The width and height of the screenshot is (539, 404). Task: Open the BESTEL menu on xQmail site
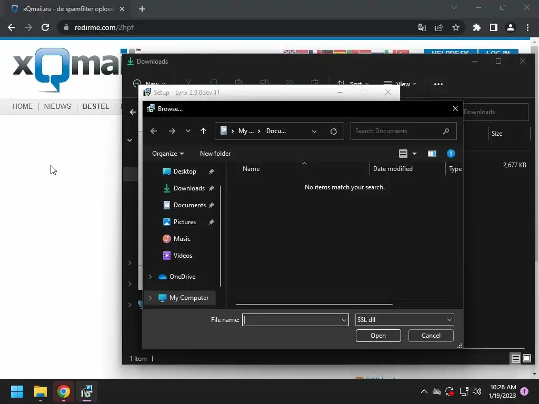tap(96, 106)
